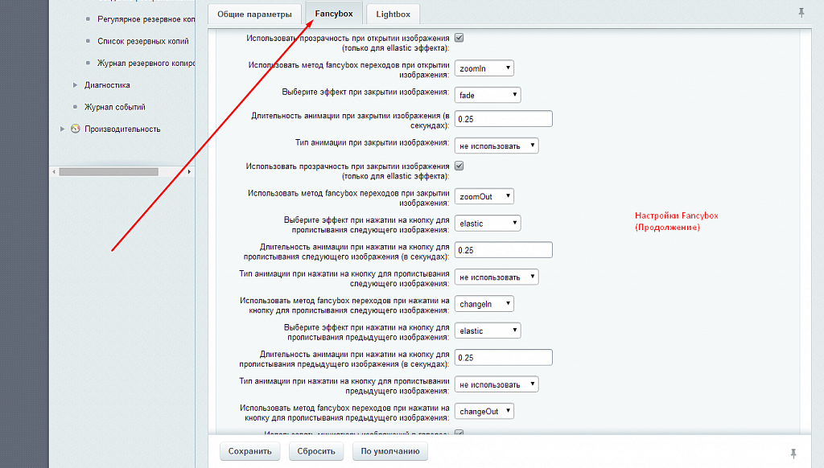Click the pin icon beside bottom buttons
This screenshot has height=468, width=824.
(793, 453)
